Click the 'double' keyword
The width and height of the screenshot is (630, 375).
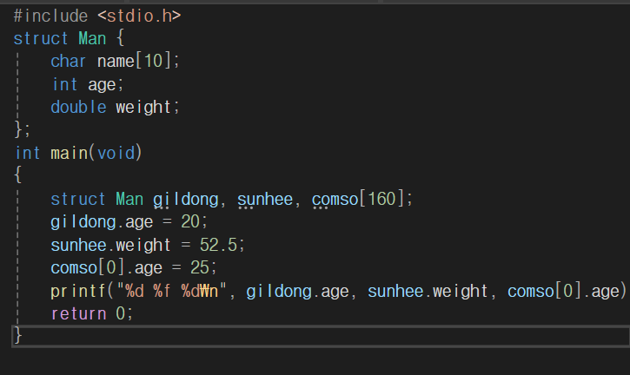[x=79, y=107]
